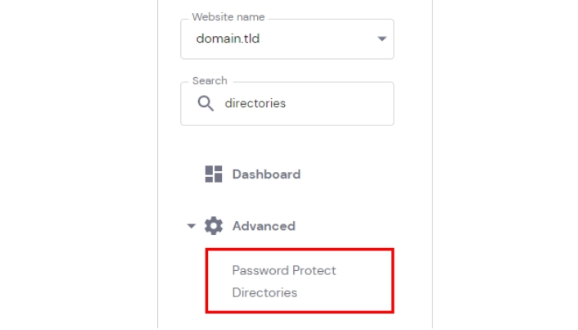The width and height of the screenshot is (578, 330).
Task: Open the domain.tld website selector
Action: click(287, 39)
